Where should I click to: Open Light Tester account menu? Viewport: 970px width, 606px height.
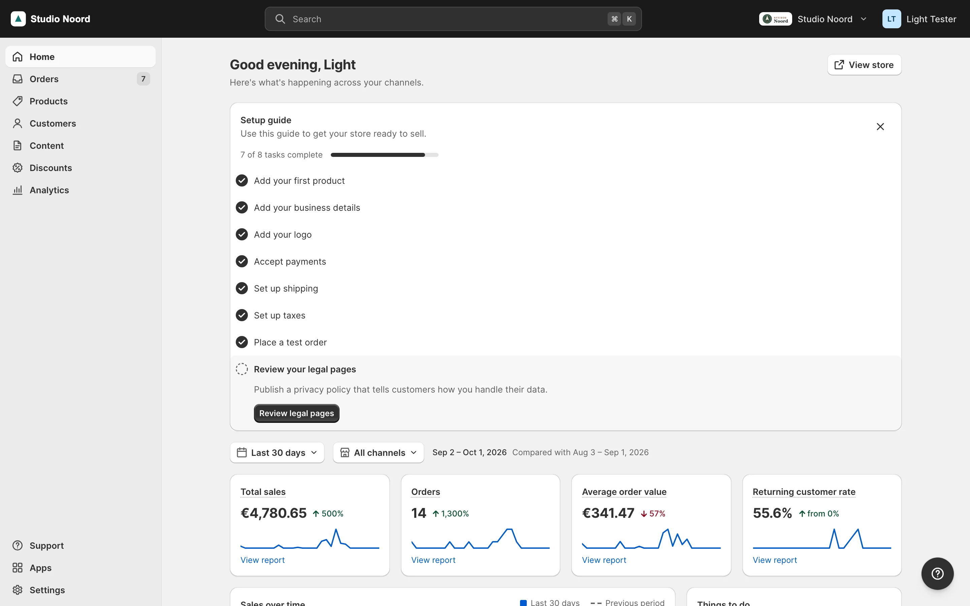(919, 19)
